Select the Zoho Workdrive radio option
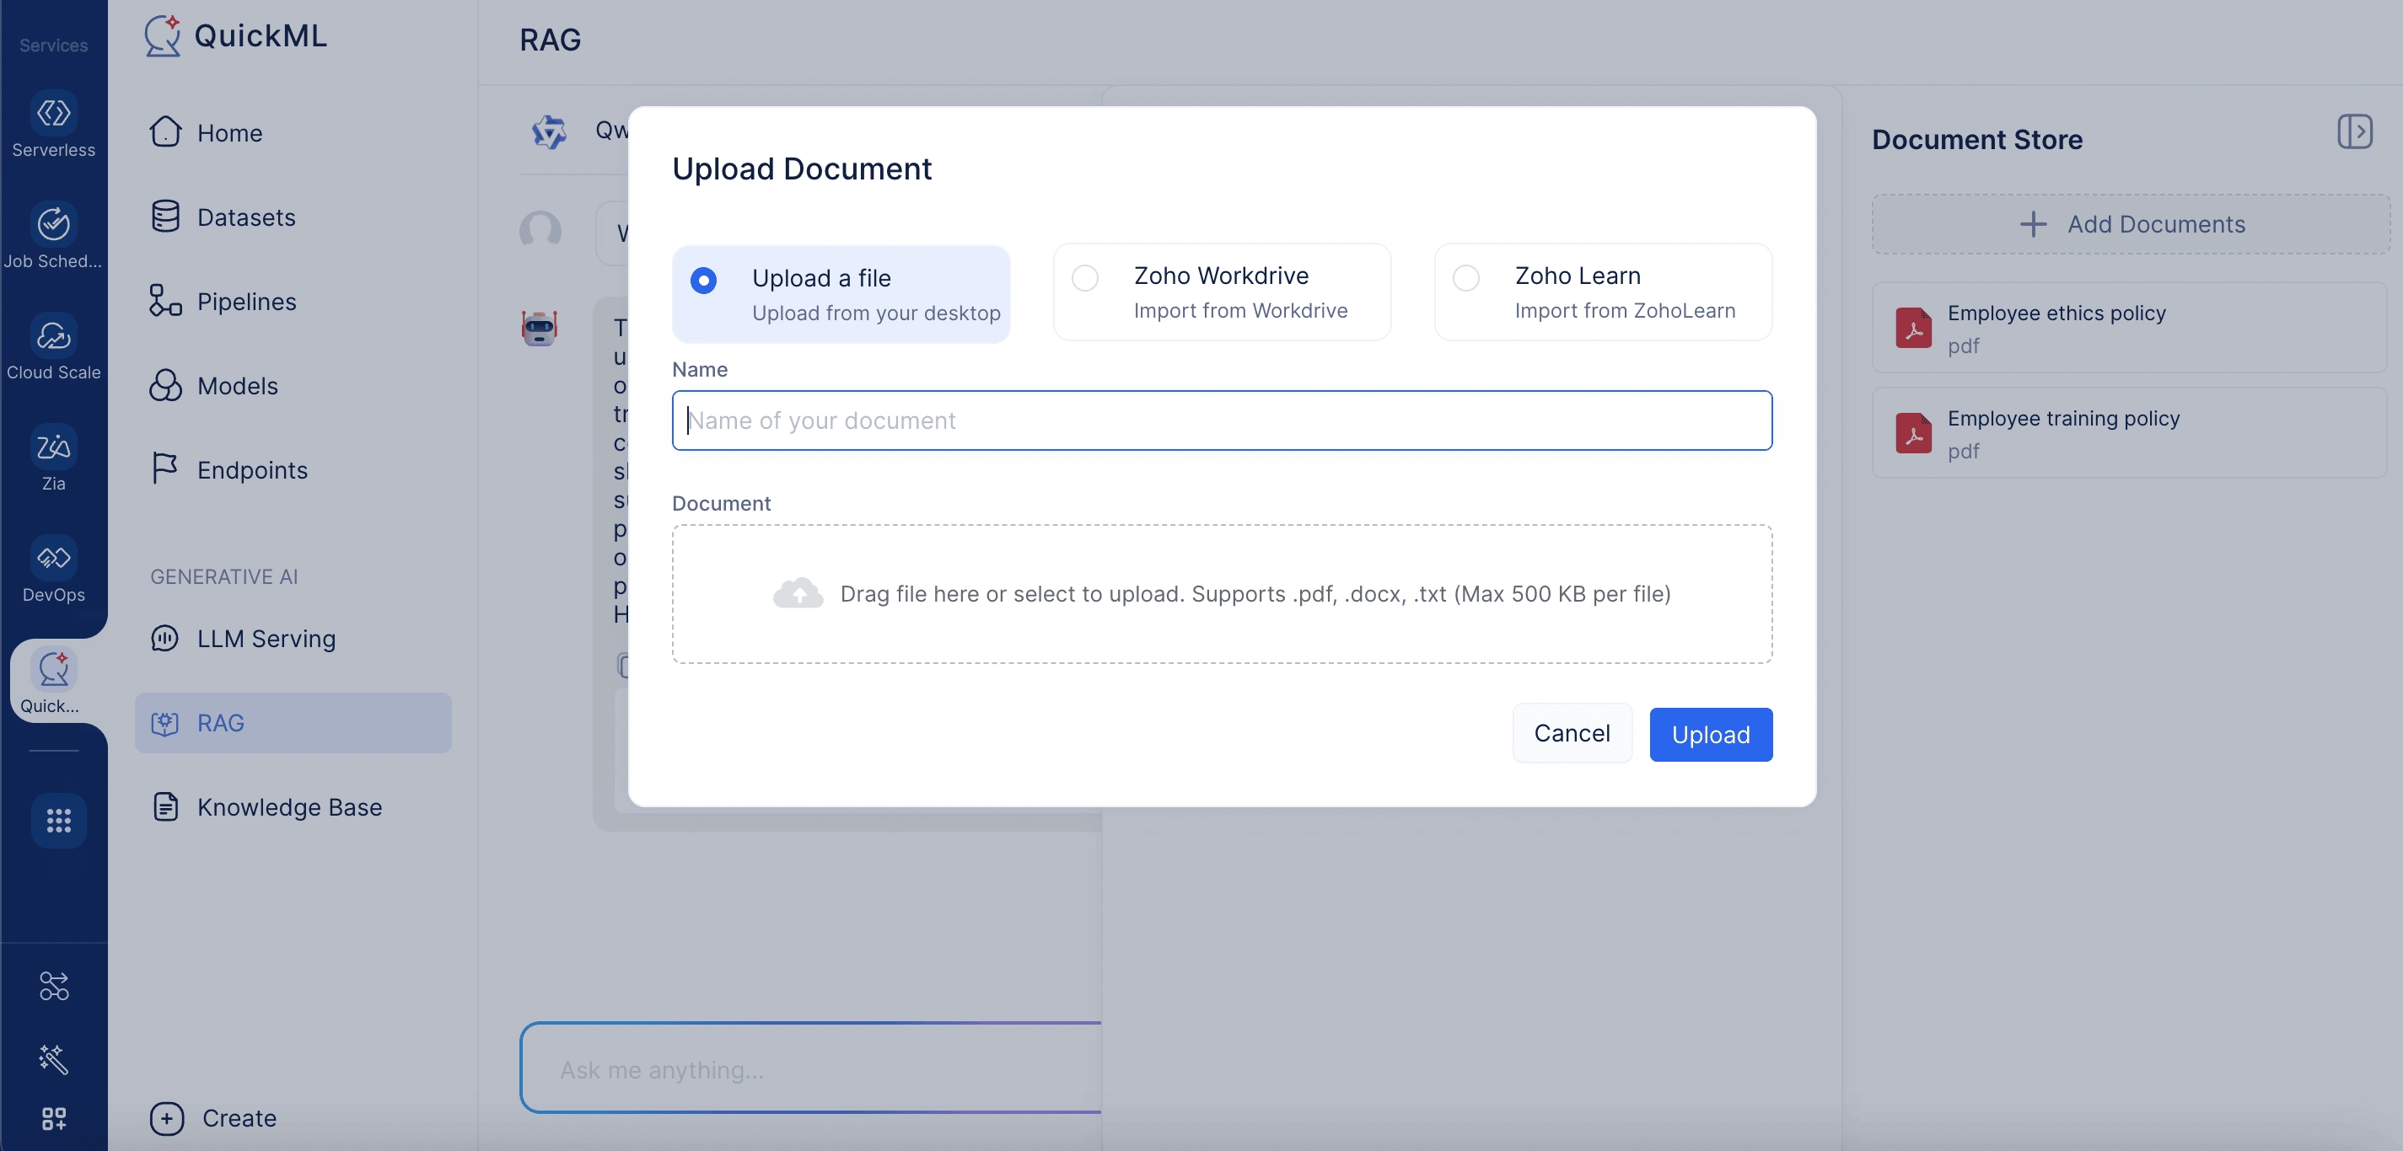The image size is (2403, 1151). (x=1085, y=278)
